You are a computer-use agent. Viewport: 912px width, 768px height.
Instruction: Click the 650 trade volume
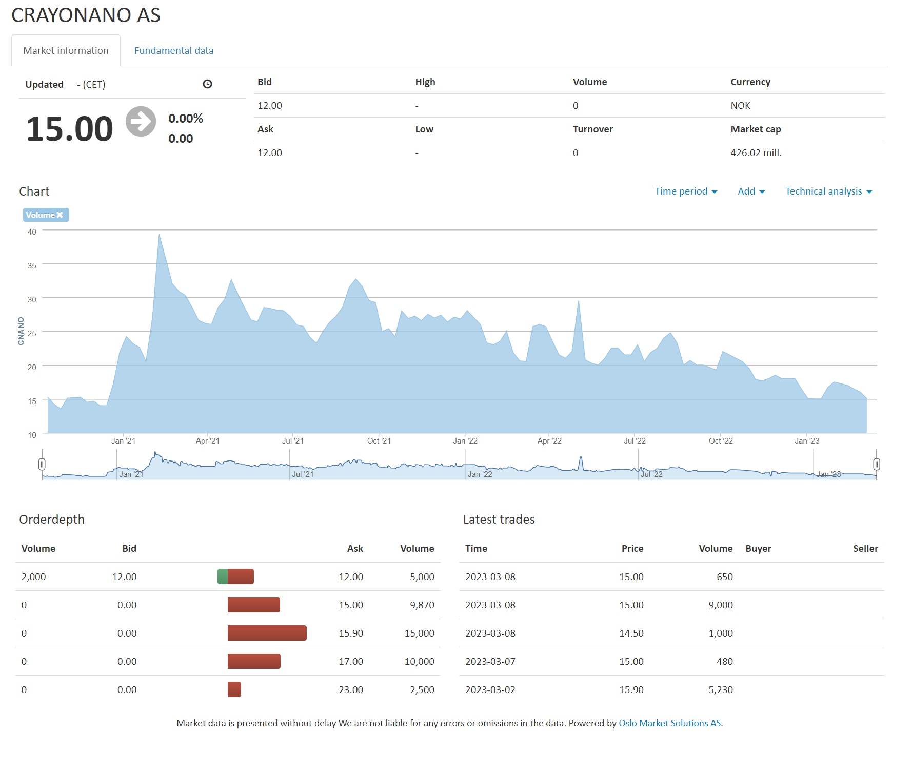point(725,577)
